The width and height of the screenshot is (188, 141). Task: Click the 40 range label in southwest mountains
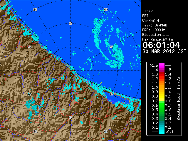(x=30, y=94)
